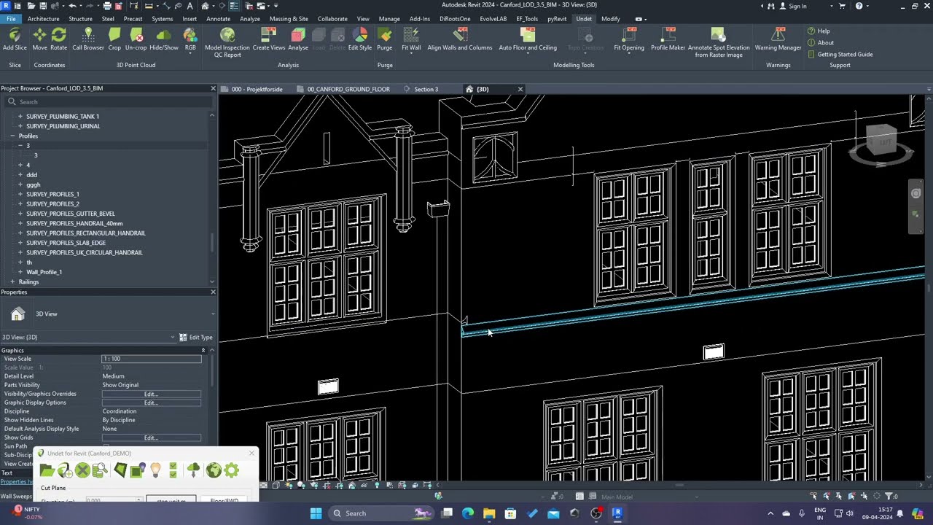Switch to the Massing & Site tab
The image size is (933, 525).
289,19
